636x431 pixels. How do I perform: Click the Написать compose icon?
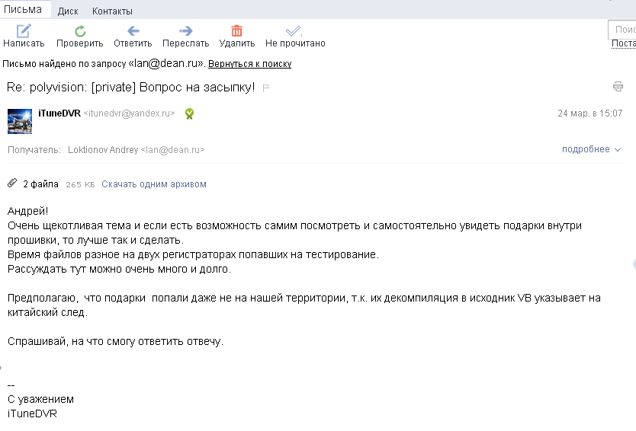click(24, 30)
